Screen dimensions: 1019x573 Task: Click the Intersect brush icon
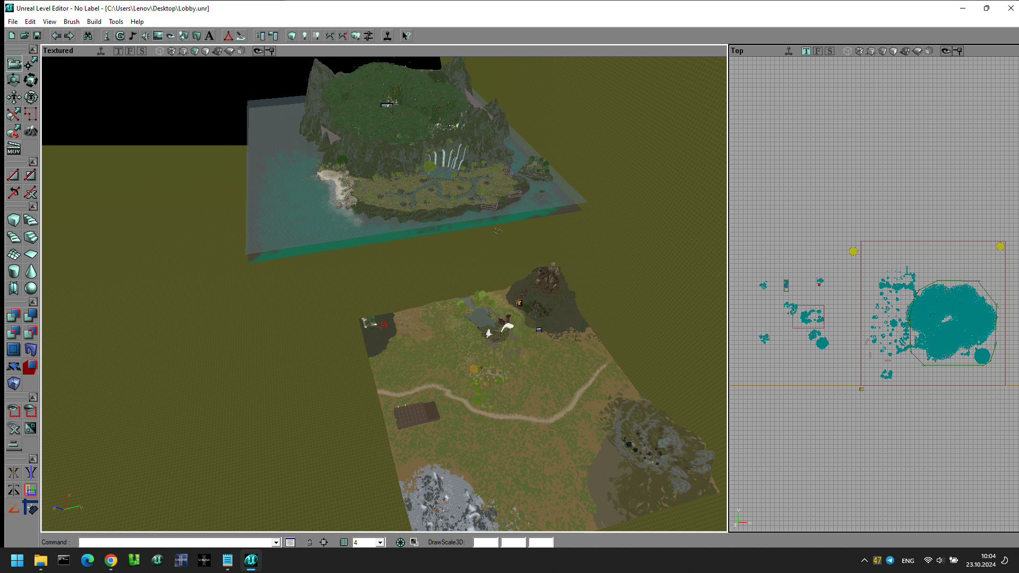click(x=14, y=333)
